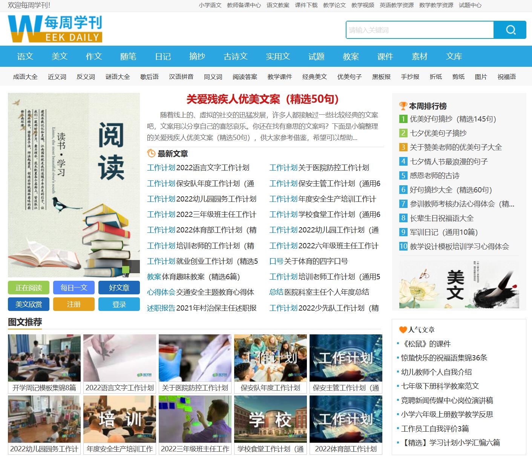
Task: Click the orange 注册 button
Action: click(x=74, y=304)
